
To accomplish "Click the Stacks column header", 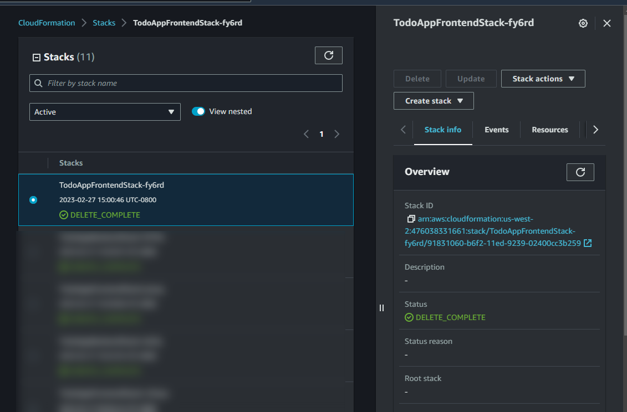I will point(71,163).
